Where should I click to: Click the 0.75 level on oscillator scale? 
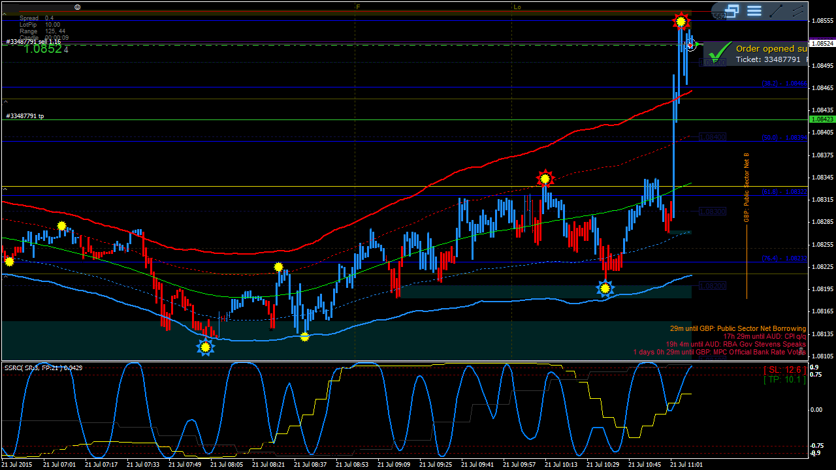pos(816,375)
